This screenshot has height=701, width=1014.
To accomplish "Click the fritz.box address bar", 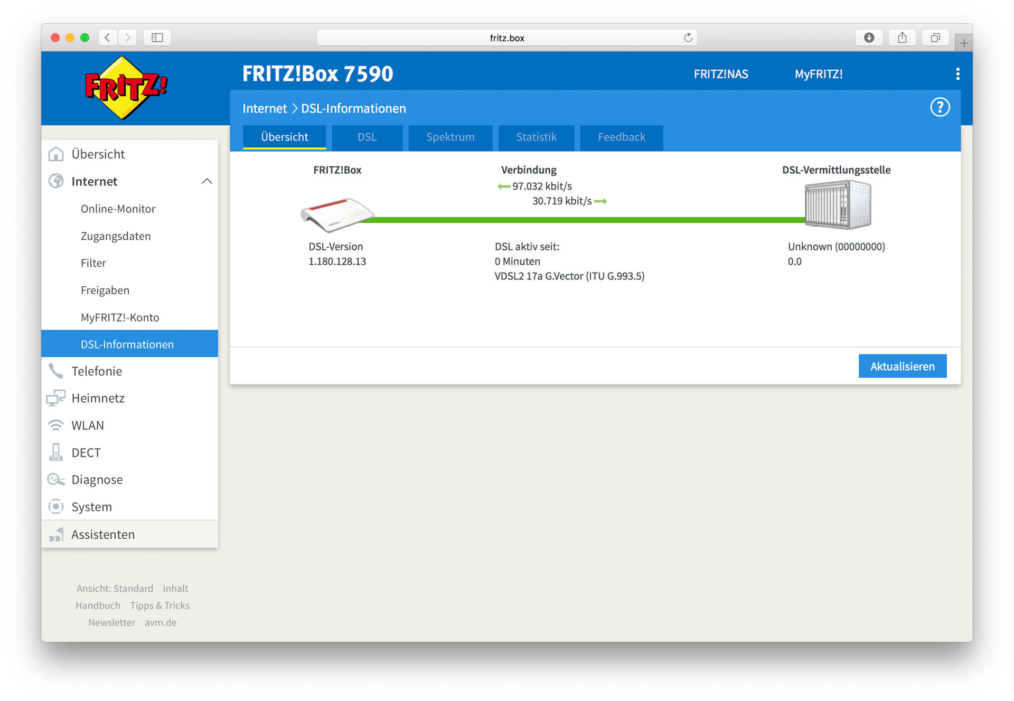I will [x=506, y=38].
